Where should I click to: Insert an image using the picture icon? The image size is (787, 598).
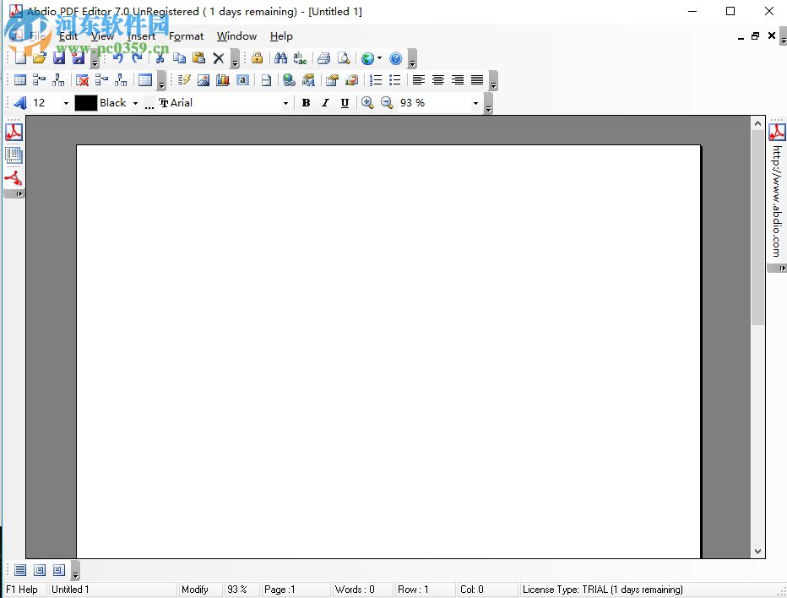point(203,79)
